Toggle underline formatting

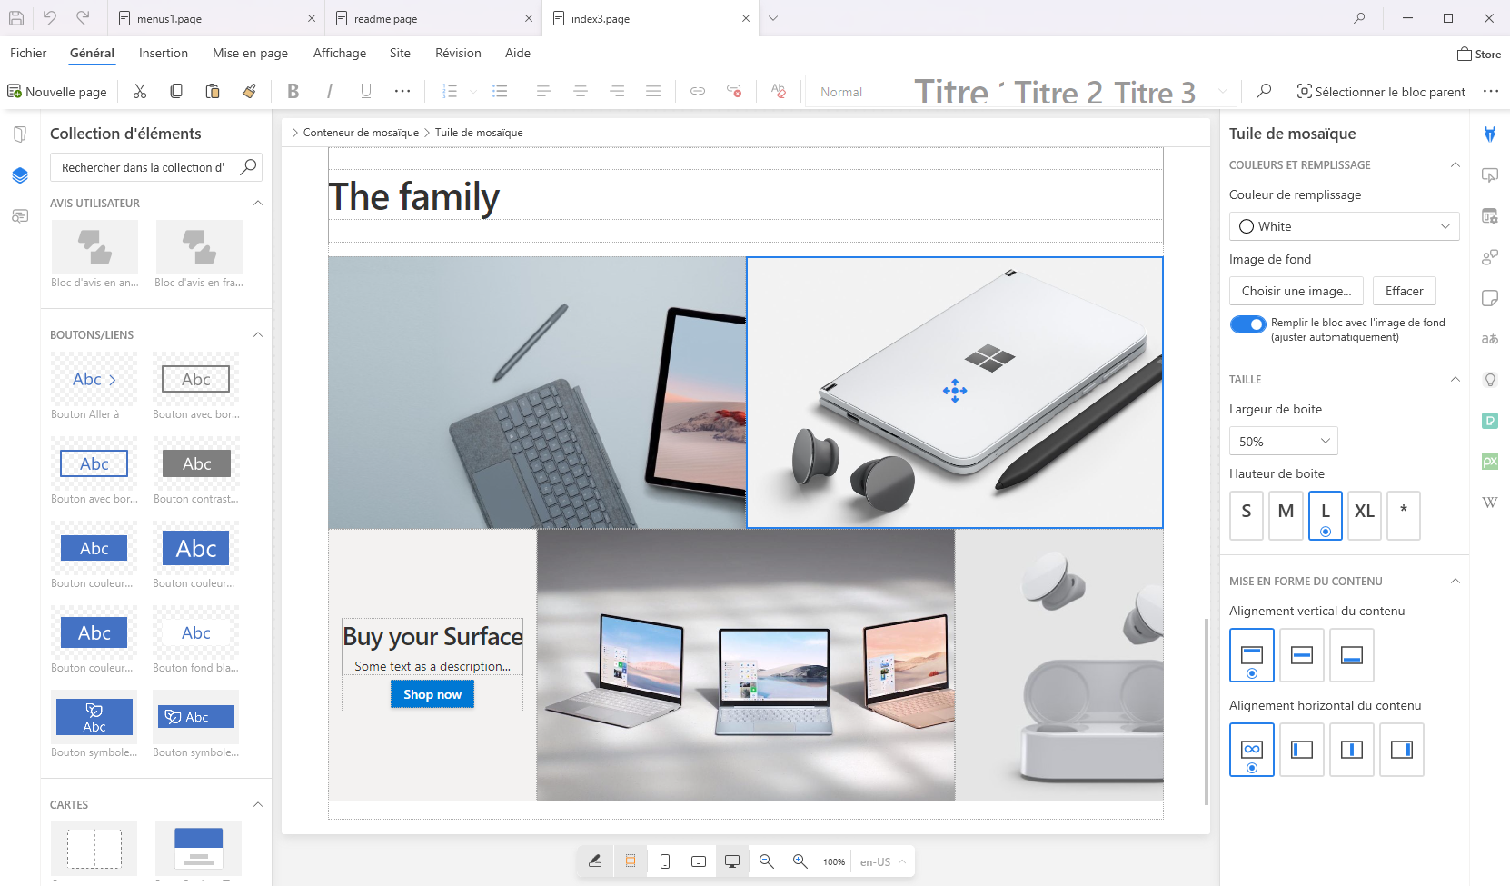365,91
